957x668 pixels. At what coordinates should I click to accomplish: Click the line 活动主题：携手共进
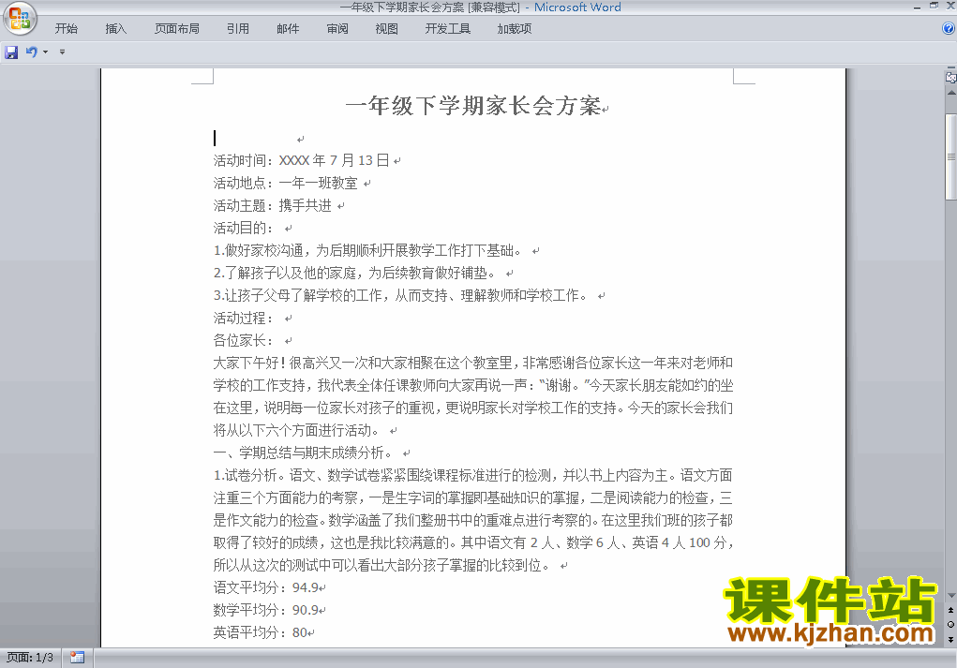coord(273,205)
